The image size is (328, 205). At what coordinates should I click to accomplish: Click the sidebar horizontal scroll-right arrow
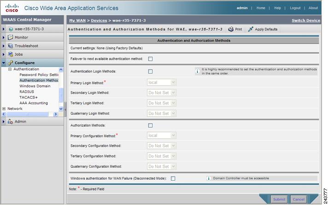pos(55,114)
